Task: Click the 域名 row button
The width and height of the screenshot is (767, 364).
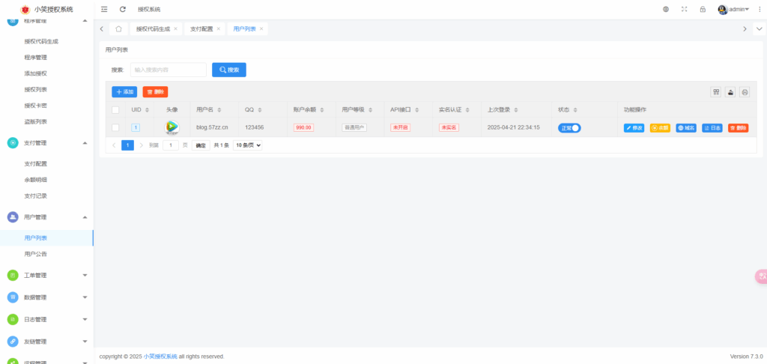Action: point(686,128)
